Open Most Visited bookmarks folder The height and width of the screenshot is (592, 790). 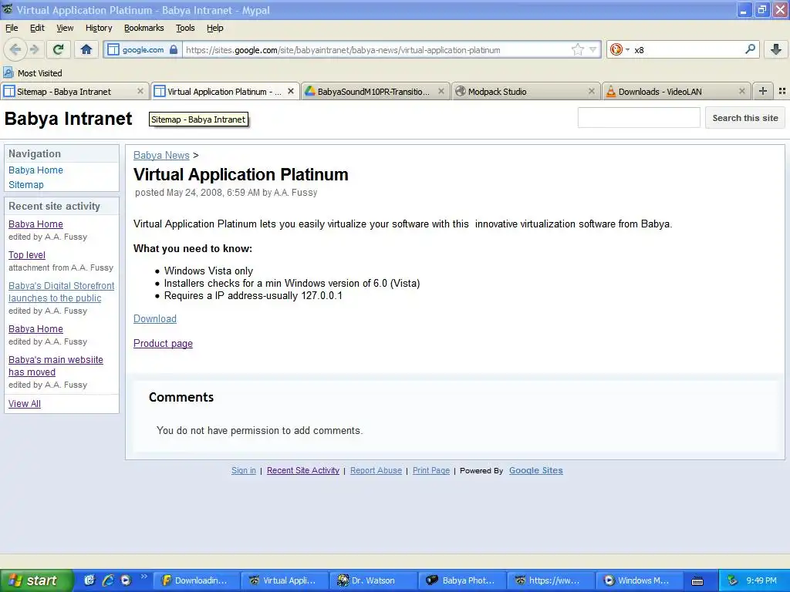(32, 73)
